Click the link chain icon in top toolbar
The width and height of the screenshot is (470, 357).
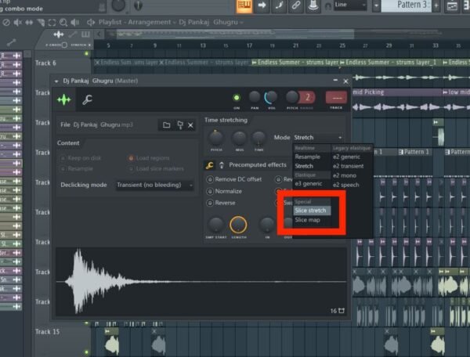(295, 5)
